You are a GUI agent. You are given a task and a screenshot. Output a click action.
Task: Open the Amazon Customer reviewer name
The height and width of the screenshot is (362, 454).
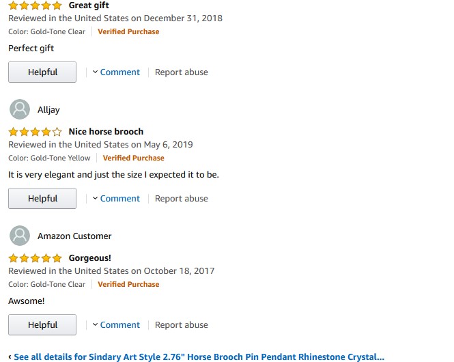pos(74,236)
